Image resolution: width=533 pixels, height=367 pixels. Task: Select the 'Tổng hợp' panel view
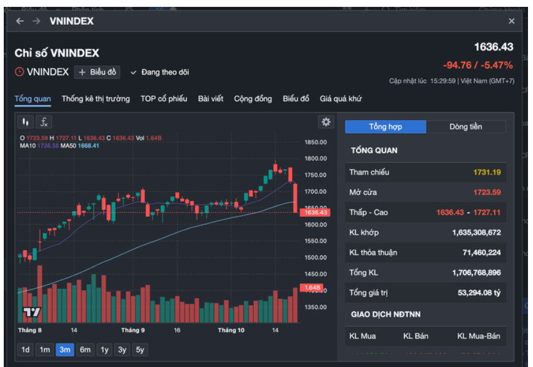click(x=385, y=127)
